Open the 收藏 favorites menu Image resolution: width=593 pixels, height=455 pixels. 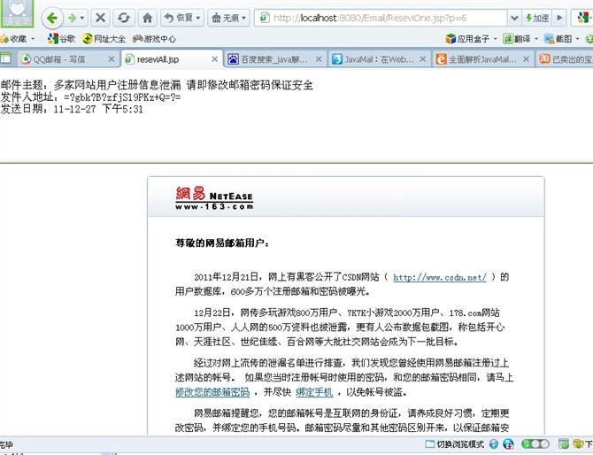tap(18, 39)
